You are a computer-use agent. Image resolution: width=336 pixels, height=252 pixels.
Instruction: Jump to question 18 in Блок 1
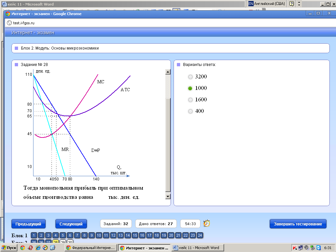point(157,235)
